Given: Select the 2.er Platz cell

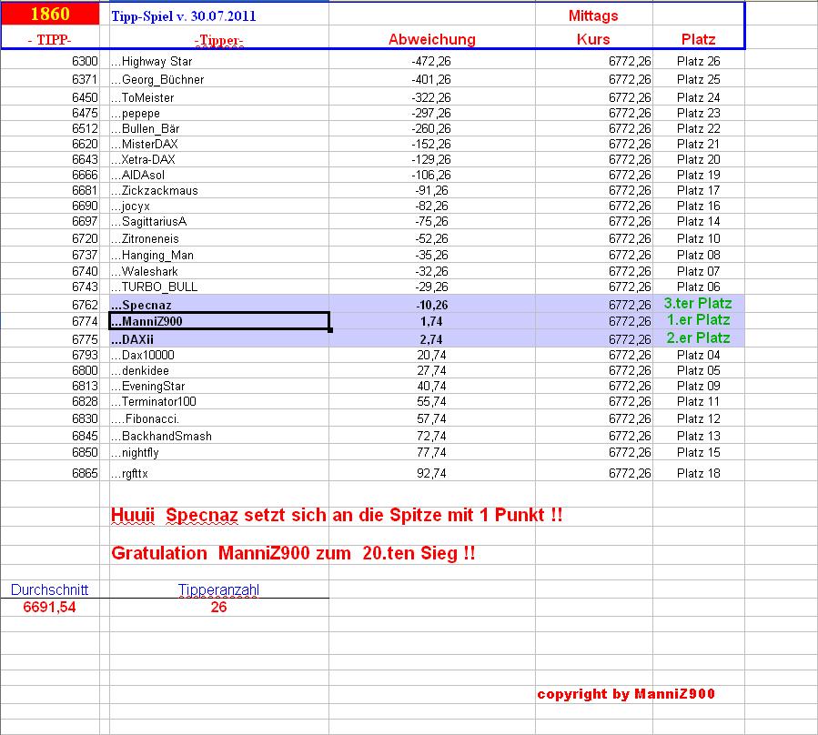Looking at the screenshot, I should coord(698,338).
